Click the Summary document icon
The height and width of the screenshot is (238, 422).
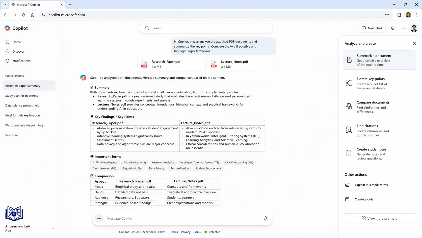[92, 88]
